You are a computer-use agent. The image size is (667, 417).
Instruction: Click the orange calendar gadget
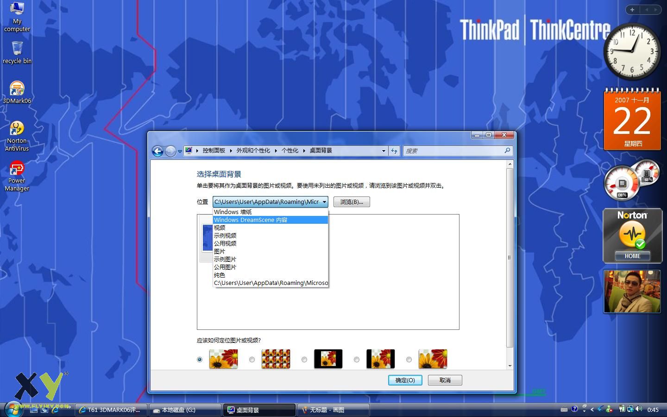click(x=632, y=120)
